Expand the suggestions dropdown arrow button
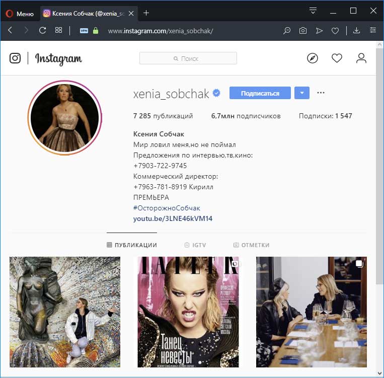Viewport: 384px width, 378px height. pyautogui.click(x=302, y=93)
